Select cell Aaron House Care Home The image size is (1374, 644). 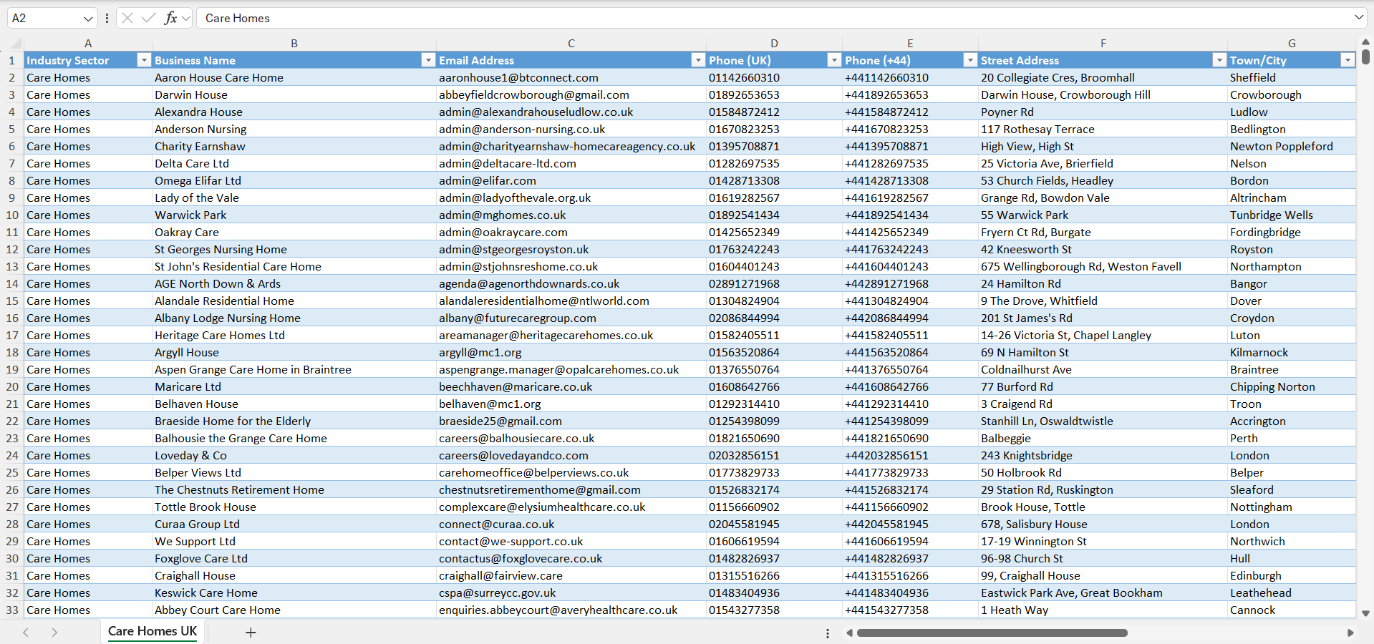point(294,78)
